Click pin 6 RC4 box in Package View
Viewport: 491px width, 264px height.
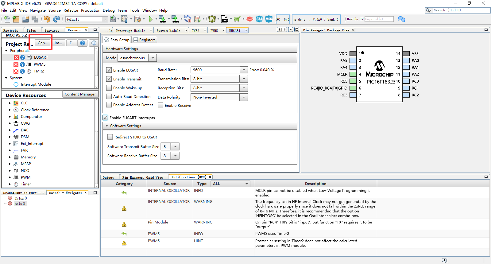pyautogui.click(x=353, y=88)
